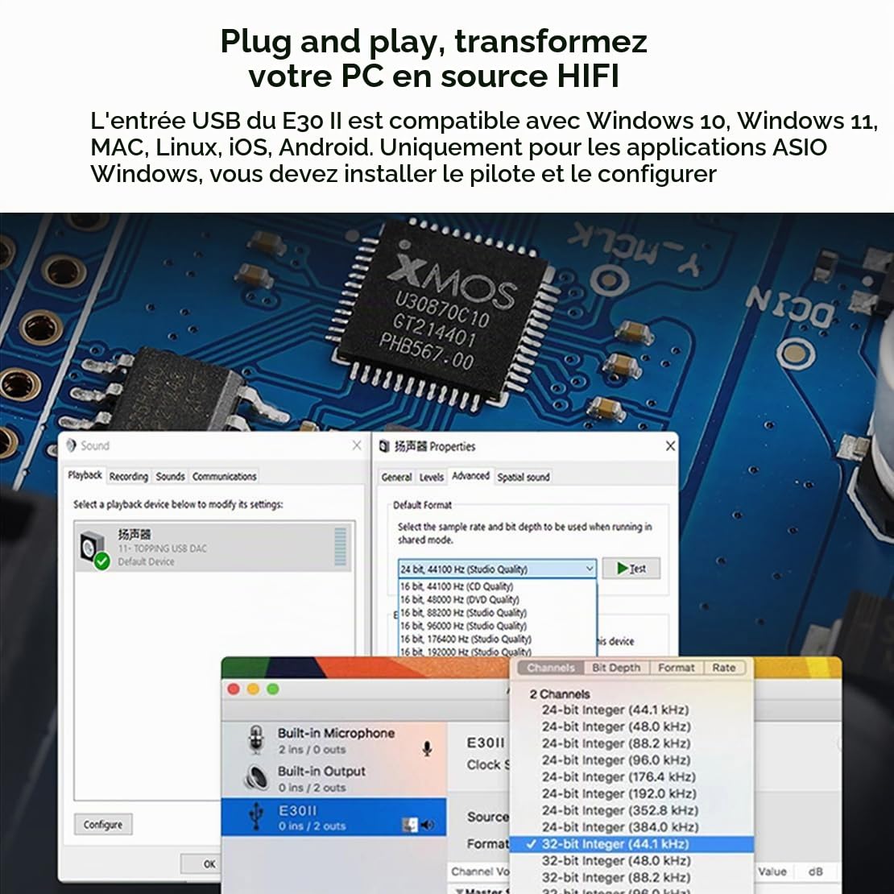Click the yellow minimize button on Mac window
The width and height of the screenshot is (894, 894).
coord(253,689)
